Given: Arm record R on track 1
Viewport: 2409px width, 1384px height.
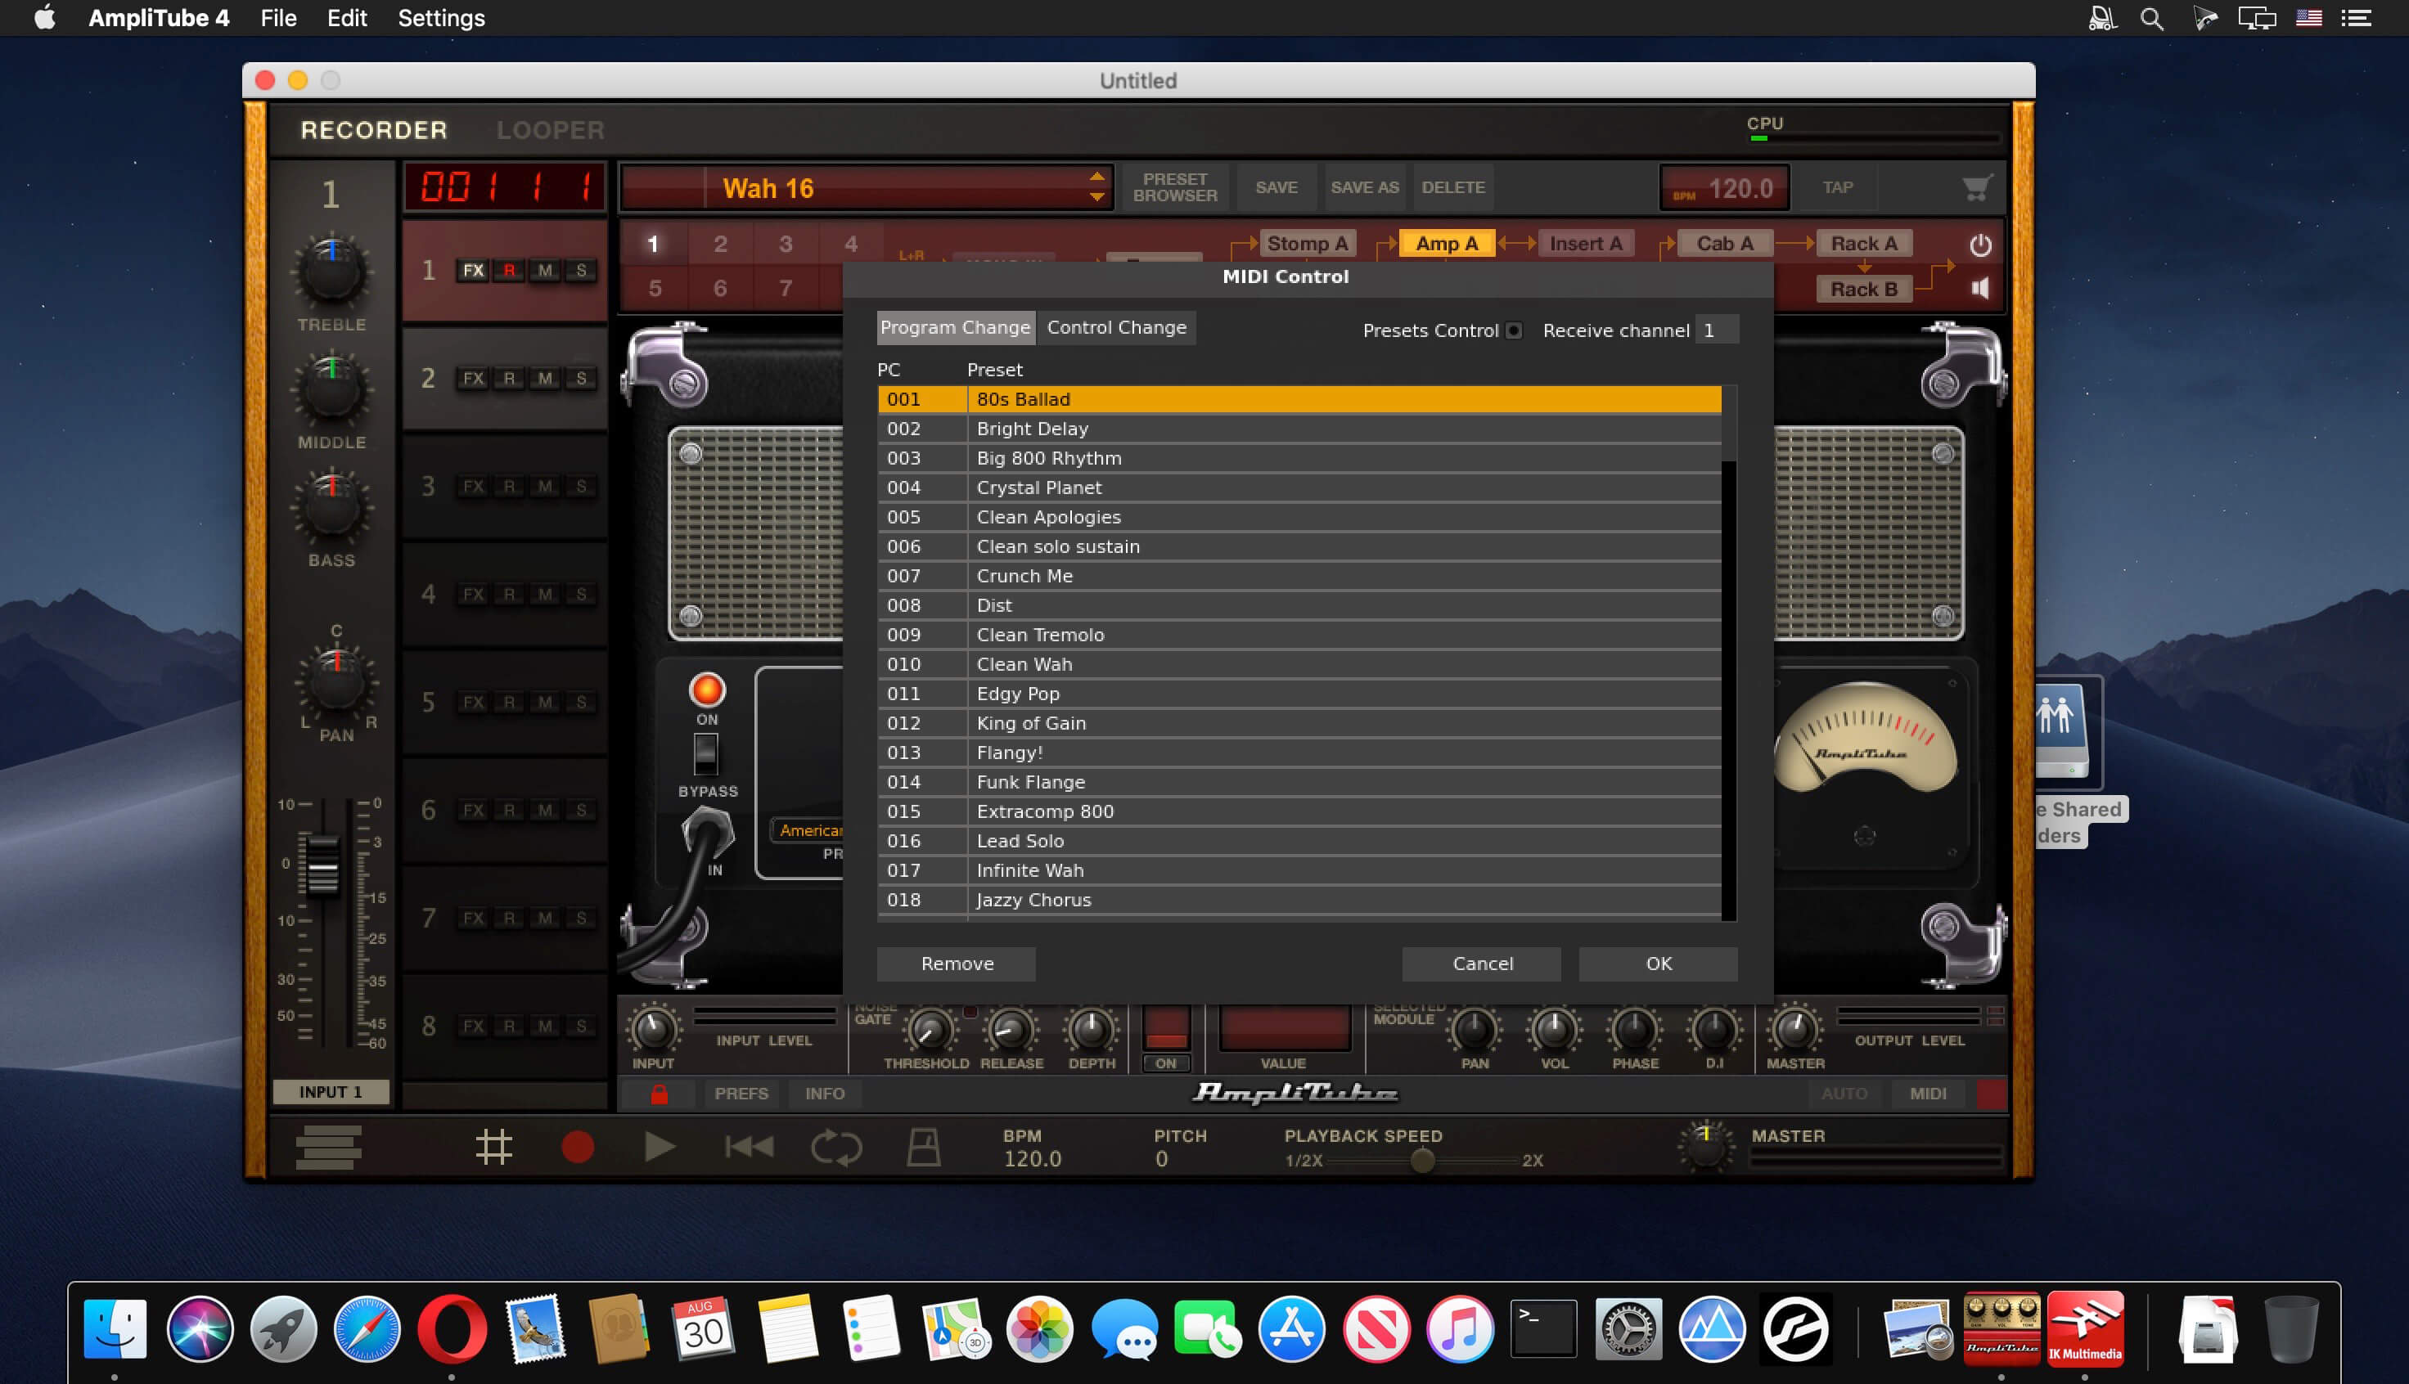Looking at the screenshot, I should click(510, 271).
